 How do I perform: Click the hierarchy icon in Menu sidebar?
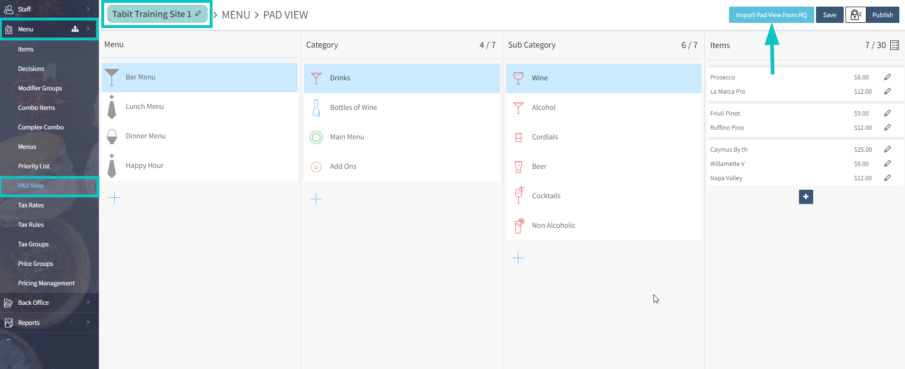click(x=75, y=29)
